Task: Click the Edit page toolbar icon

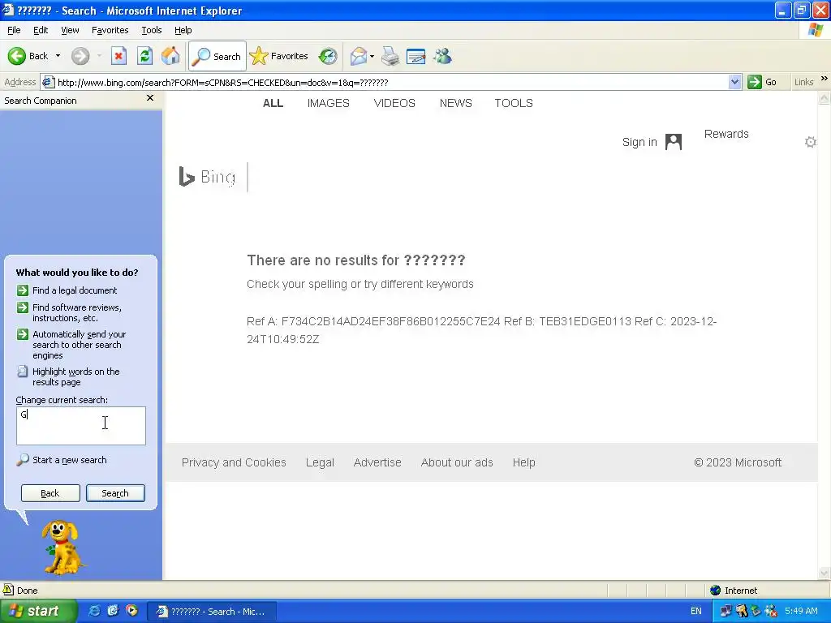Action: pos(416,56)
